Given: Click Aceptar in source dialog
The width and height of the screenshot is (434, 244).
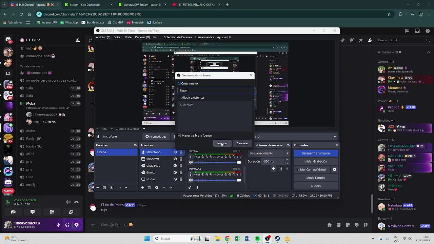Looking at the screenshot, I should click(x=222, y=143).
